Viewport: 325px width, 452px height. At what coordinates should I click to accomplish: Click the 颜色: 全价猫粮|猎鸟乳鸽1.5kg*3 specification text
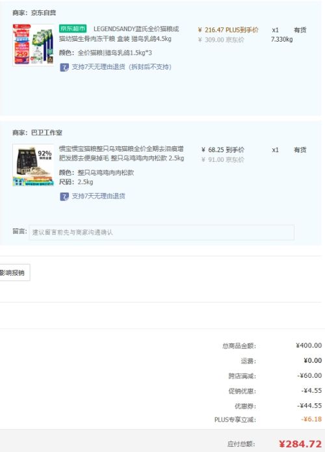coord(105,53)
